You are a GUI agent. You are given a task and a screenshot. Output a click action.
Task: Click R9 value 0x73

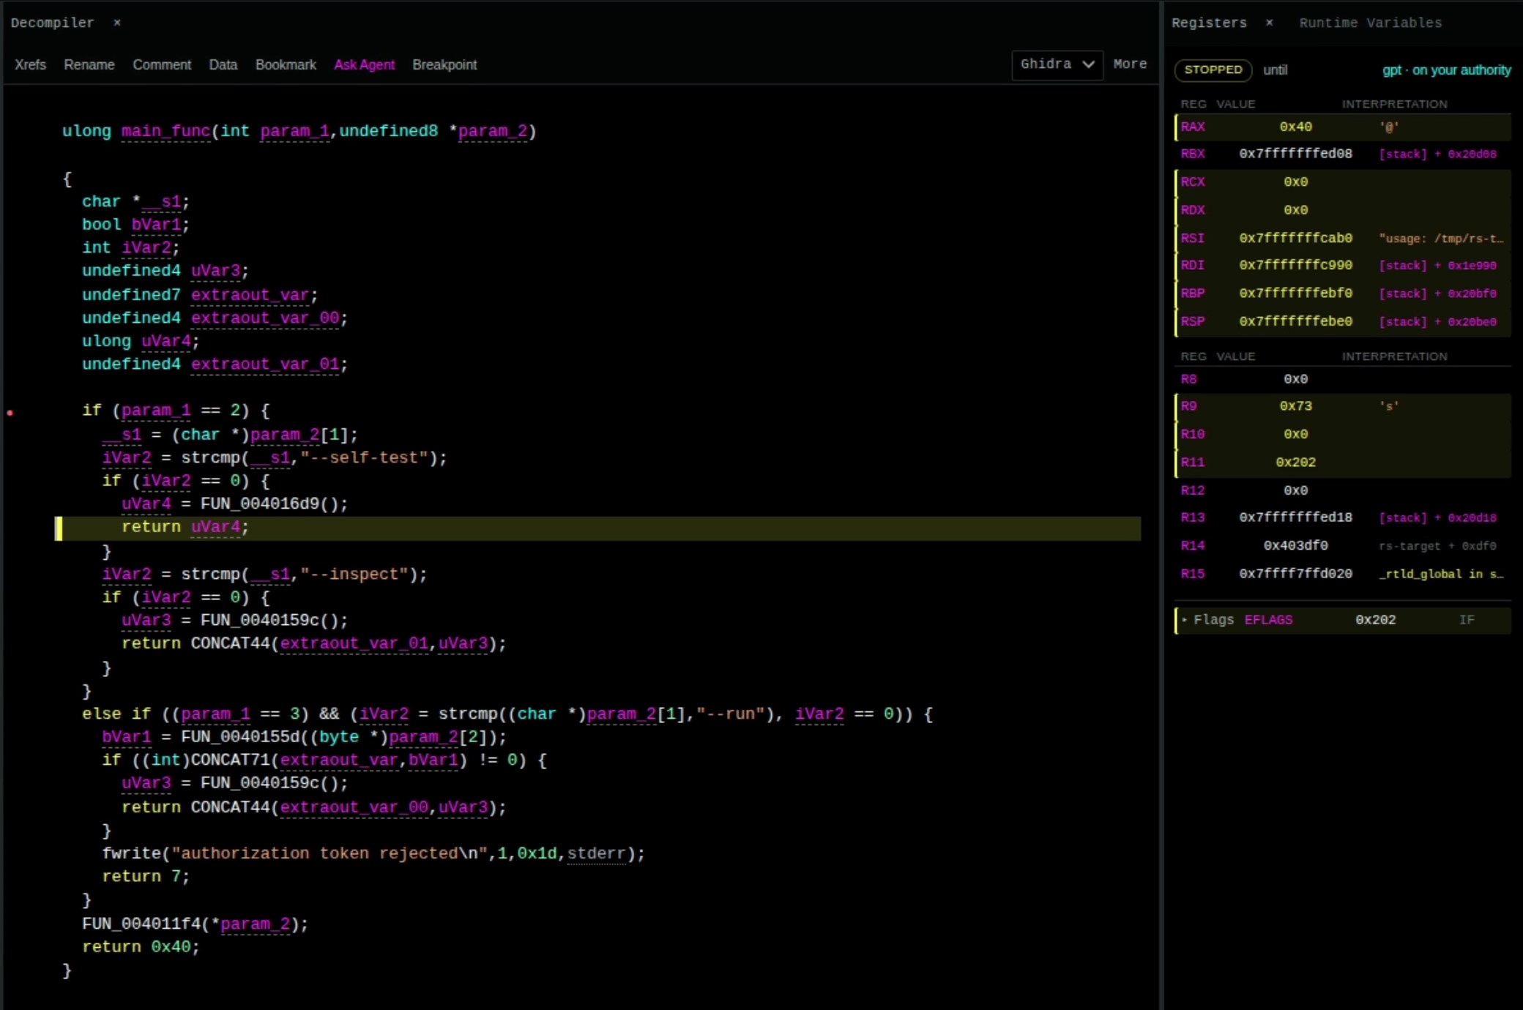point(1295,406)
